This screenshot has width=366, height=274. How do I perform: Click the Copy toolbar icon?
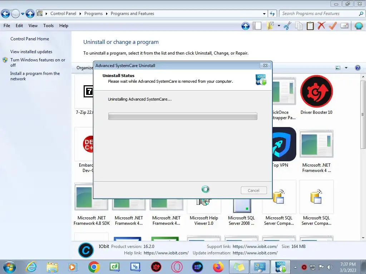pos(299,26)
